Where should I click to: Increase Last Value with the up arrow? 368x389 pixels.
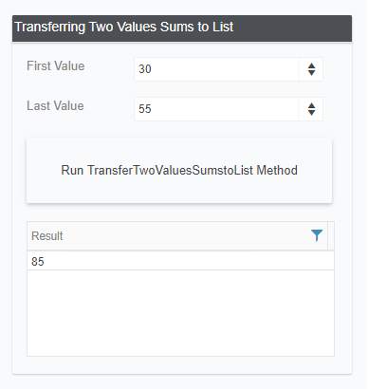pyautogui.click(x=311, y=105)
